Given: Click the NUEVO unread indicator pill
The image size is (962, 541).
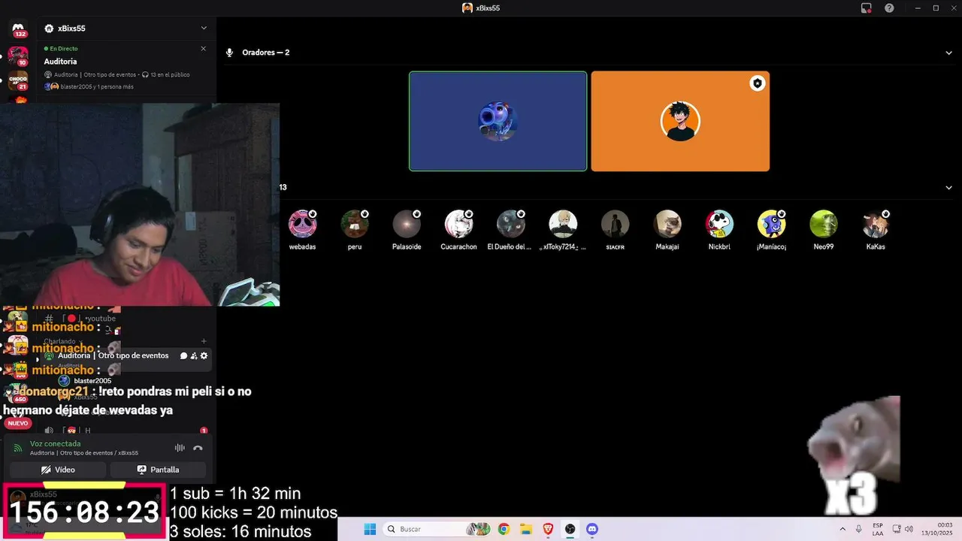Looking at the screenshot, I should [x=18, y=423].
